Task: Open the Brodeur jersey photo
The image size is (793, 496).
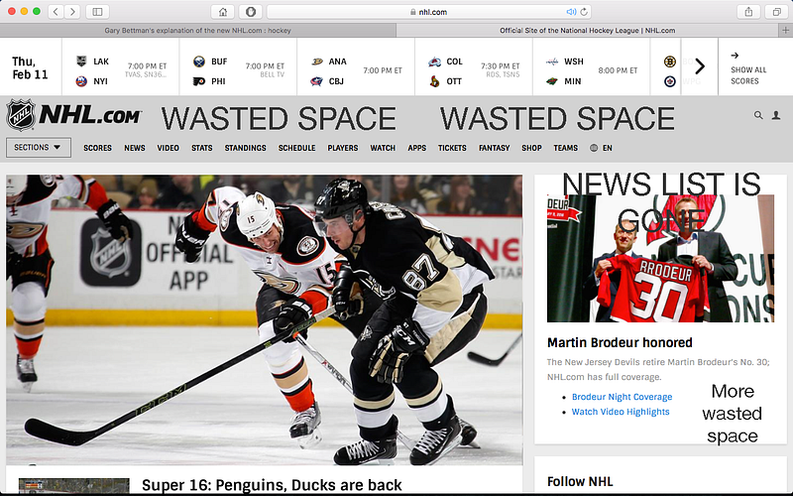Action: pyautogui.click(x=660, y=258)
